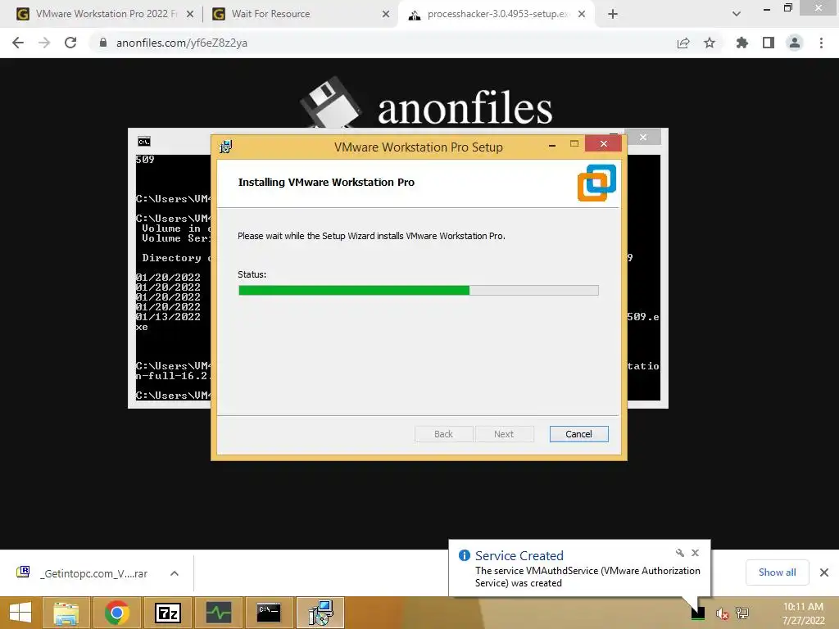Open the Service Created notification settings wrench

(x=679, y=553)
